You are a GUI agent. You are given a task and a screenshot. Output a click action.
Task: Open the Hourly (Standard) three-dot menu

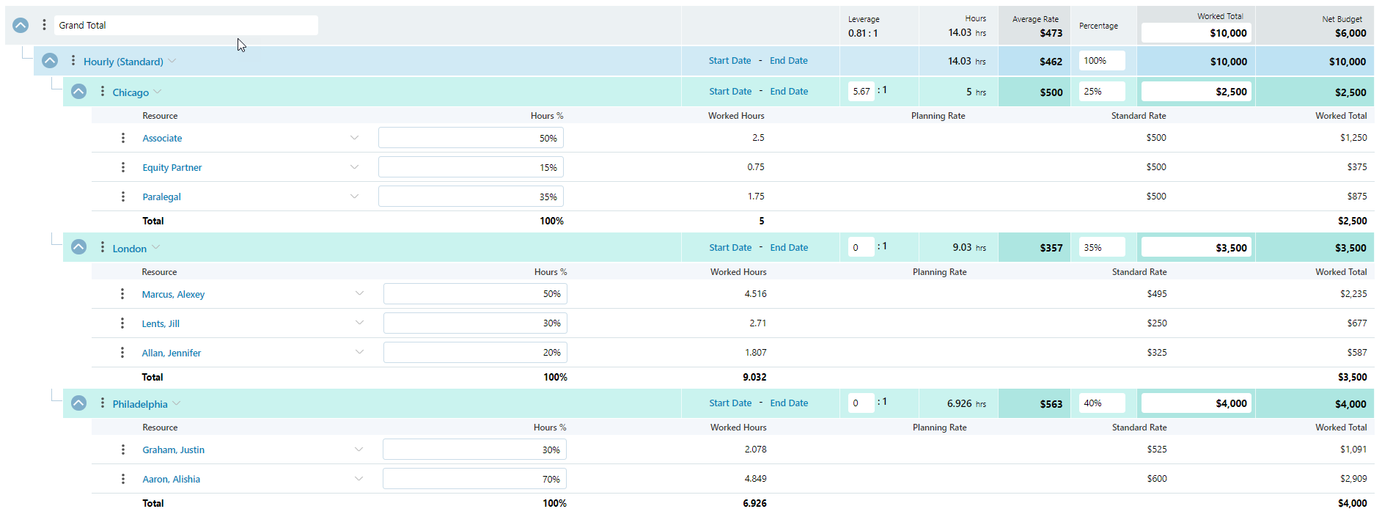[73, 61]
